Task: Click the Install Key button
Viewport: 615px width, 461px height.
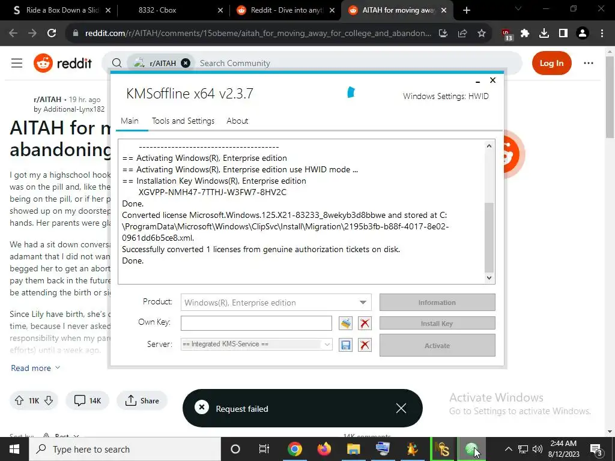Action: 437,324
